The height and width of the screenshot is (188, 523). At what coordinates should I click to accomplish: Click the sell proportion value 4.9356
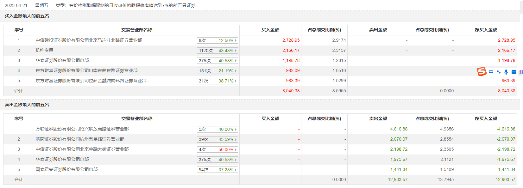click(x=447, y=129)
